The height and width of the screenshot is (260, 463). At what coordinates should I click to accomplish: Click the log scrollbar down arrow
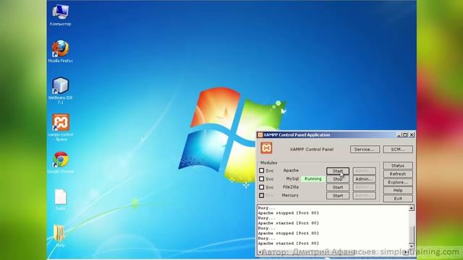click(412, 246)
